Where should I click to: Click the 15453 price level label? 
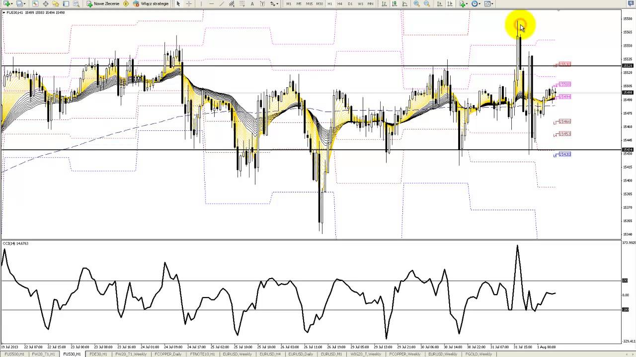click(564, 134)
